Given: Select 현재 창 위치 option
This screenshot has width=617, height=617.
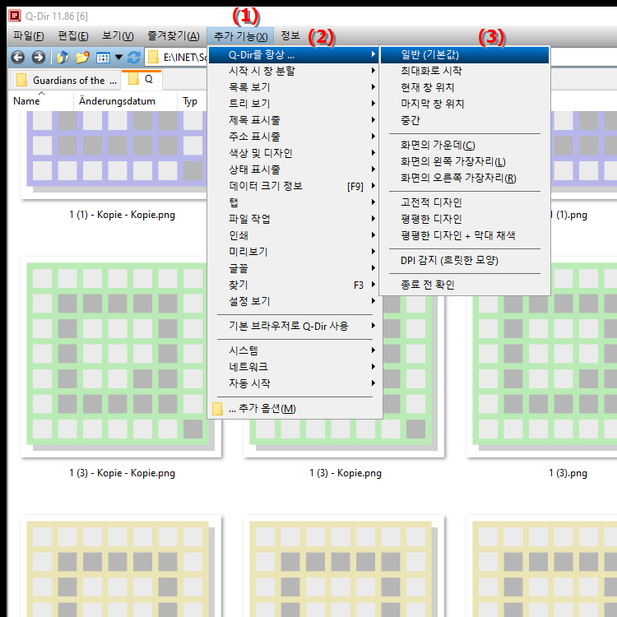Looking at the screenshot, I should pyautogui.click(x=465, y=87).
